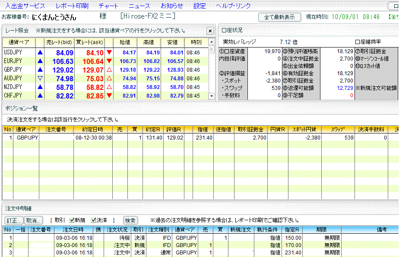The width and height of the screenshot is (399, 257).
Task: Click GBPJPY ask rate 129.07
Action: 93,70
